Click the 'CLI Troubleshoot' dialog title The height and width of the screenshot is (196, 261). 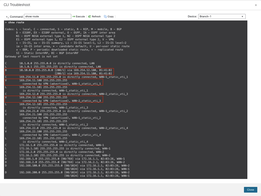17,5
